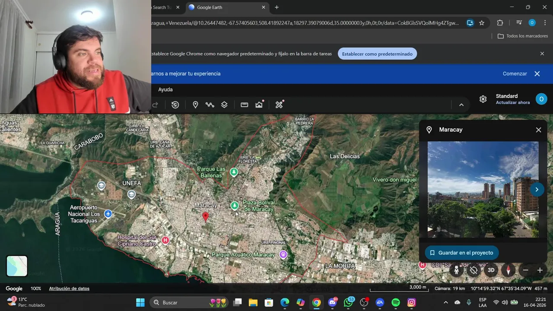Zoom out with the minus button

(525, 270)
